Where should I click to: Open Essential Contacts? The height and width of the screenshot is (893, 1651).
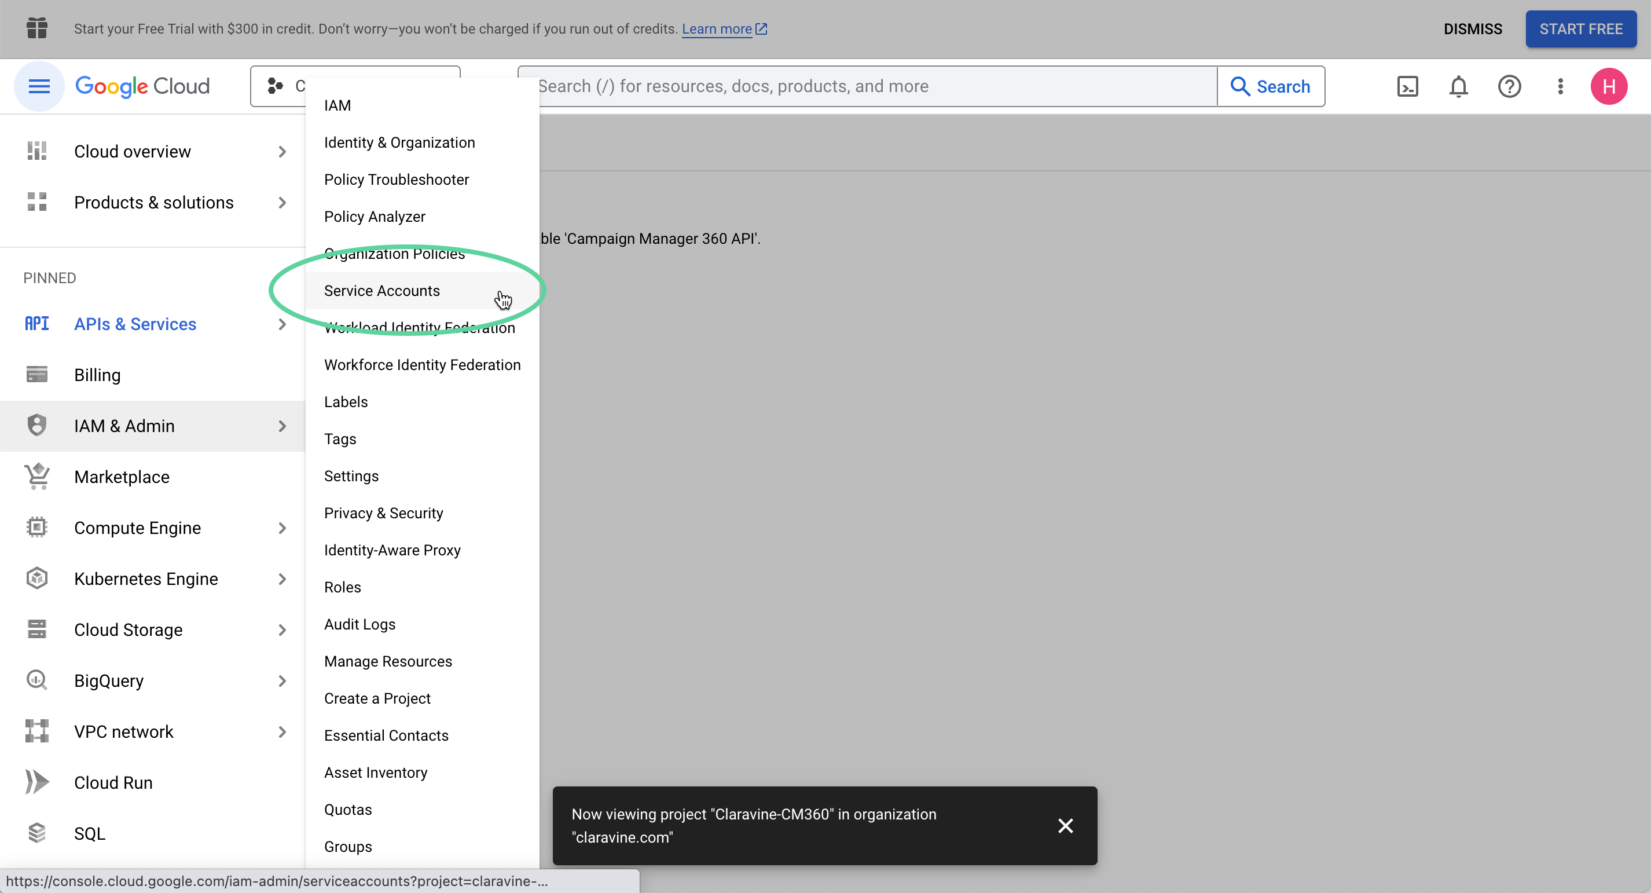click(423, 735)
